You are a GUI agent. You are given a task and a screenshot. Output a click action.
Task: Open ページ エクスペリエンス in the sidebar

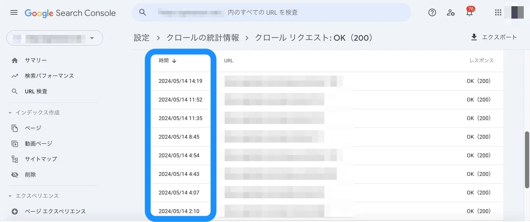tap(55, 212)
